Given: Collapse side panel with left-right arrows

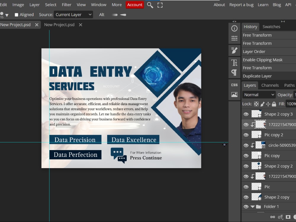Looking at the screenshot, I should coord(234,21).
